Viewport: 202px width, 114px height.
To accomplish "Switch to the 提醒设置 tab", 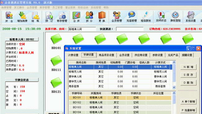I will pyautogui.click(x=187, y=55).
